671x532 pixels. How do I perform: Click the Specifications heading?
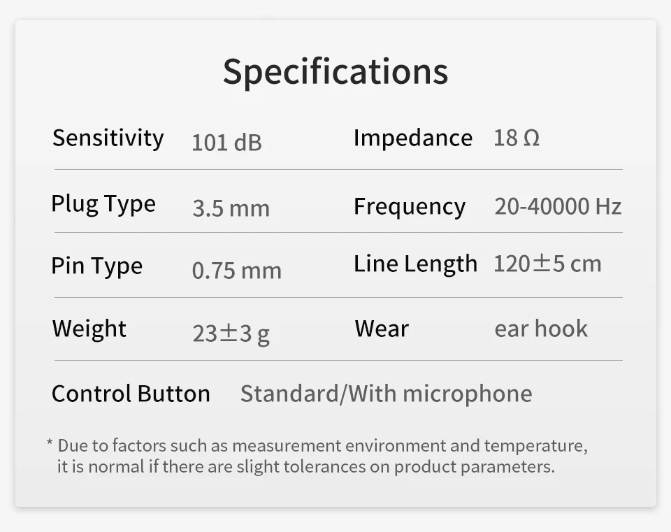335,72
